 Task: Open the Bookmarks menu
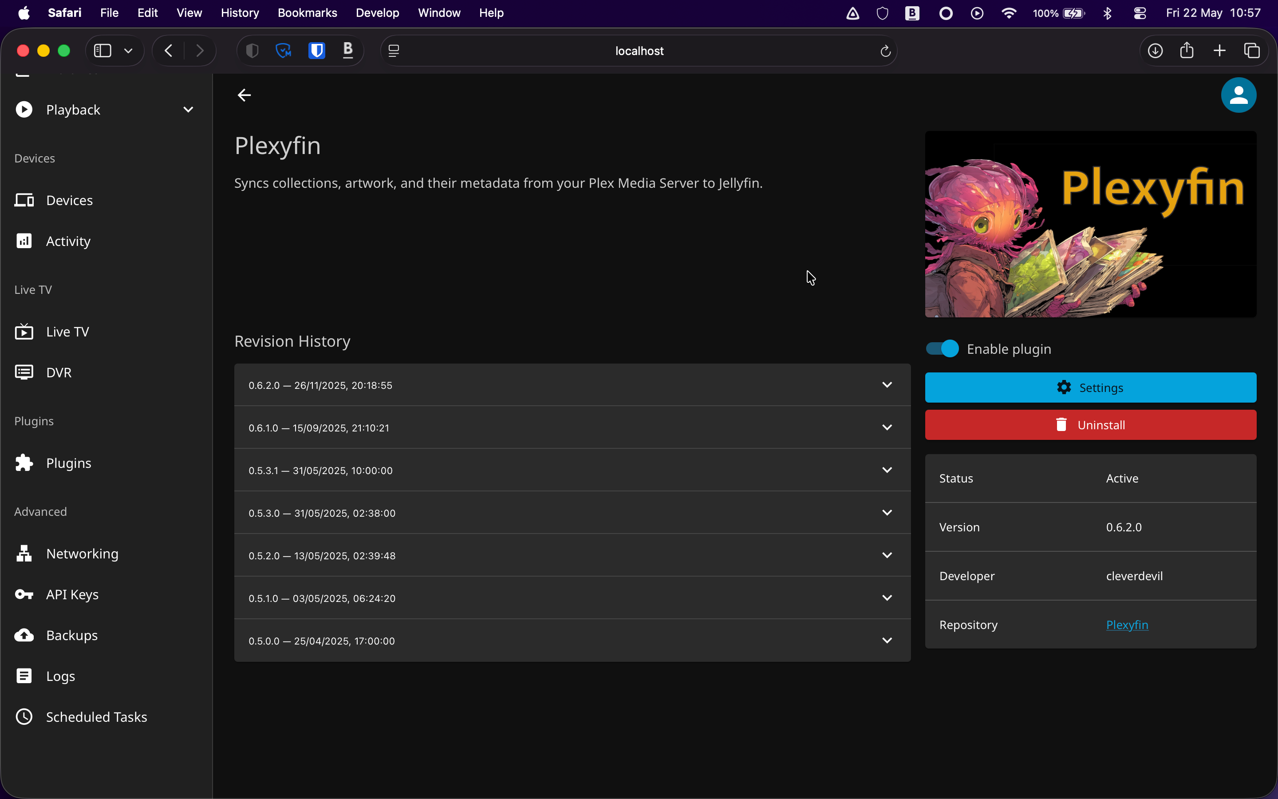click(308, 13)
